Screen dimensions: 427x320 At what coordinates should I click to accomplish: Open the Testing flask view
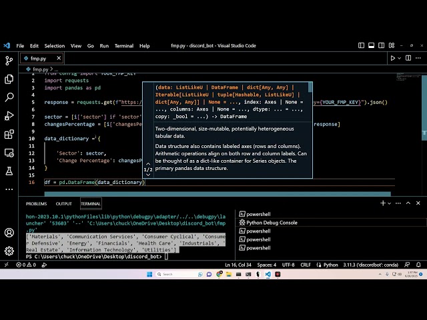pos(9,171)
